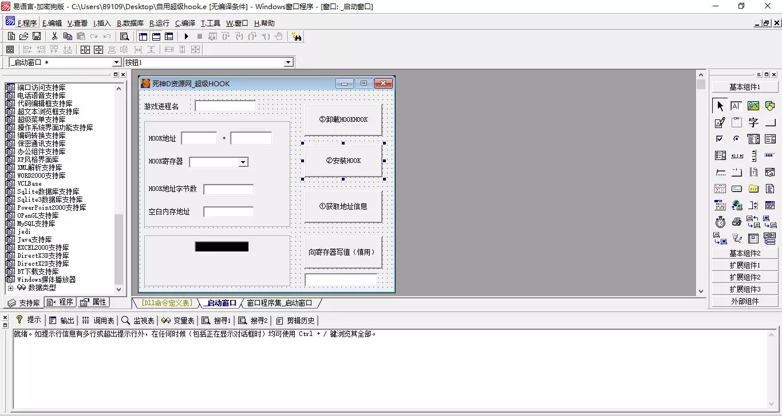Click the Run program play icon
782x416 pixels.
[186, 37]
